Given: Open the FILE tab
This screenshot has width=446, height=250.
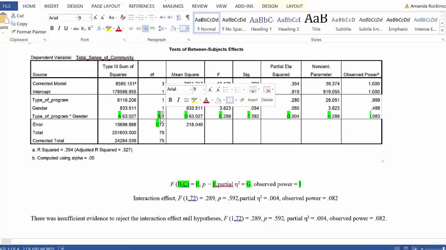Looking at the screenshot, I should [x=7, y=6].
